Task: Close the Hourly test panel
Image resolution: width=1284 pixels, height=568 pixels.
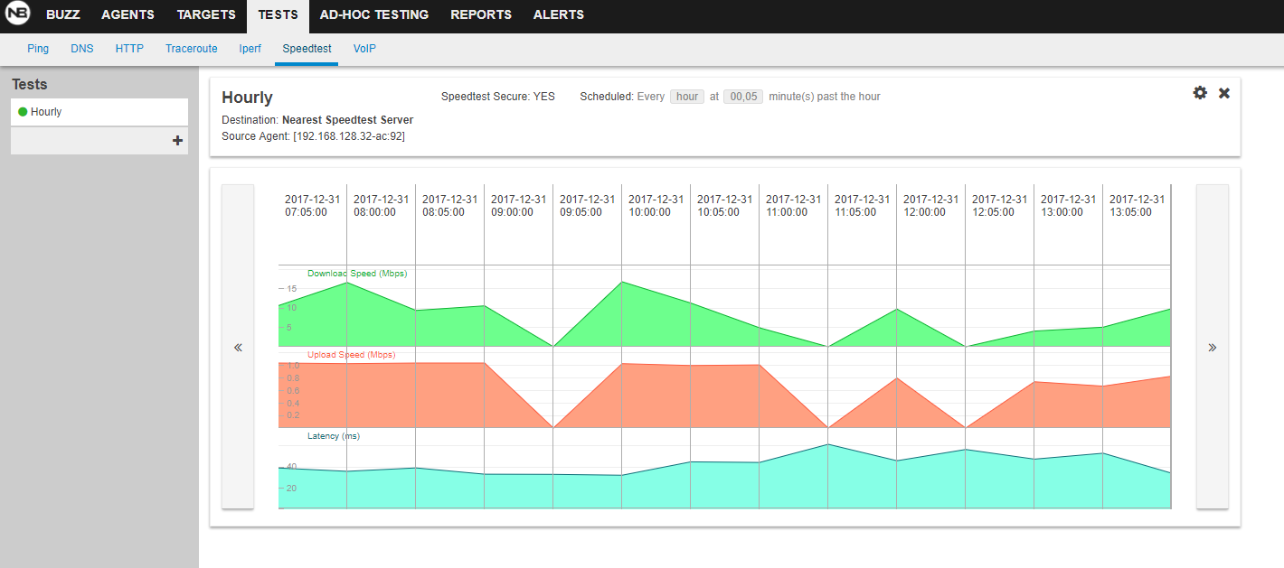Action: tap(1224, 93)
